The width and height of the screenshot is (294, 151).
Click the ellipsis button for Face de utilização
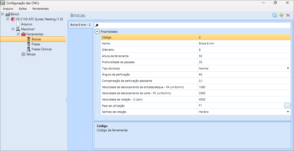(287, 106)
